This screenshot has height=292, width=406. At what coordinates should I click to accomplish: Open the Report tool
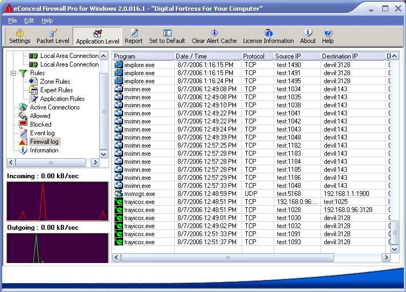[133, 36]
